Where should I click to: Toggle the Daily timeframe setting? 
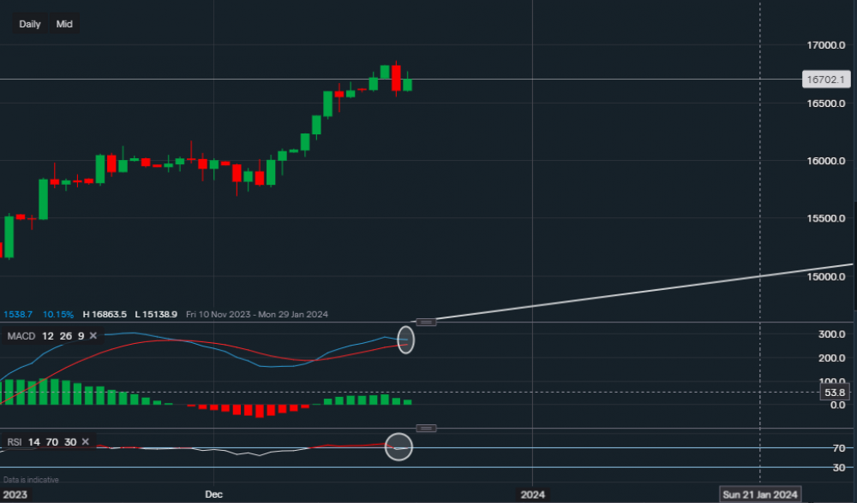29,24
